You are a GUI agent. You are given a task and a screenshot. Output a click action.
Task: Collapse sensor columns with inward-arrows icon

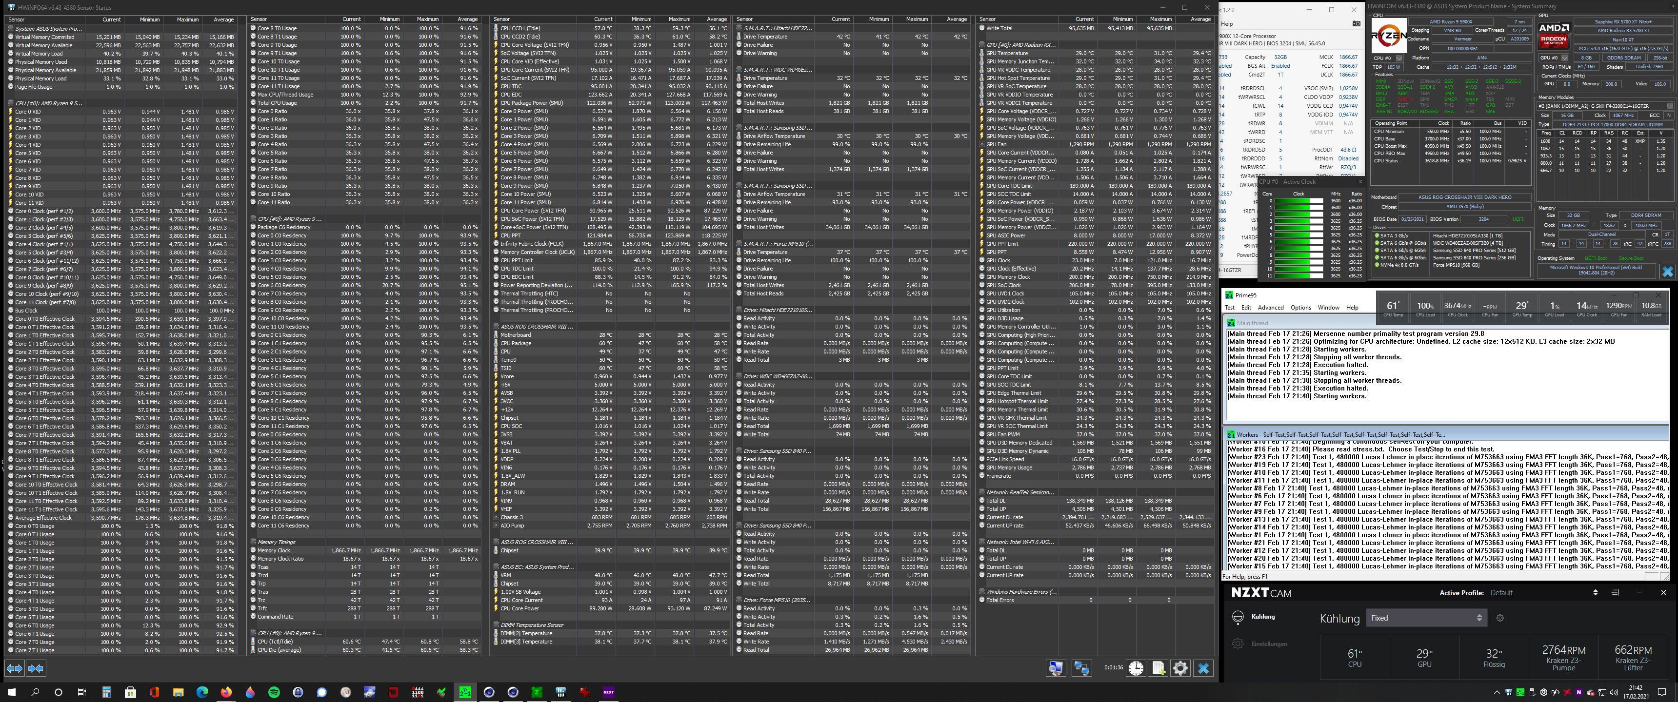click(36, 668)
